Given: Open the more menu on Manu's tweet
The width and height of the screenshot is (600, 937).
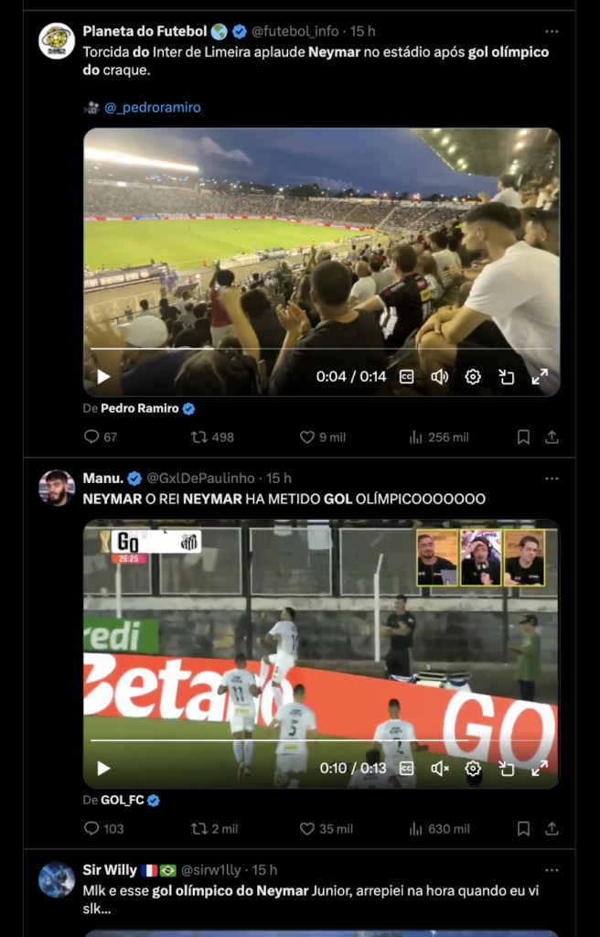Looking at the screenshot, I should 552,479.
